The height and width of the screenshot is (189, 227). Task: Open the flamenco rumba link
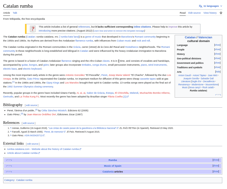coord(84,41)
